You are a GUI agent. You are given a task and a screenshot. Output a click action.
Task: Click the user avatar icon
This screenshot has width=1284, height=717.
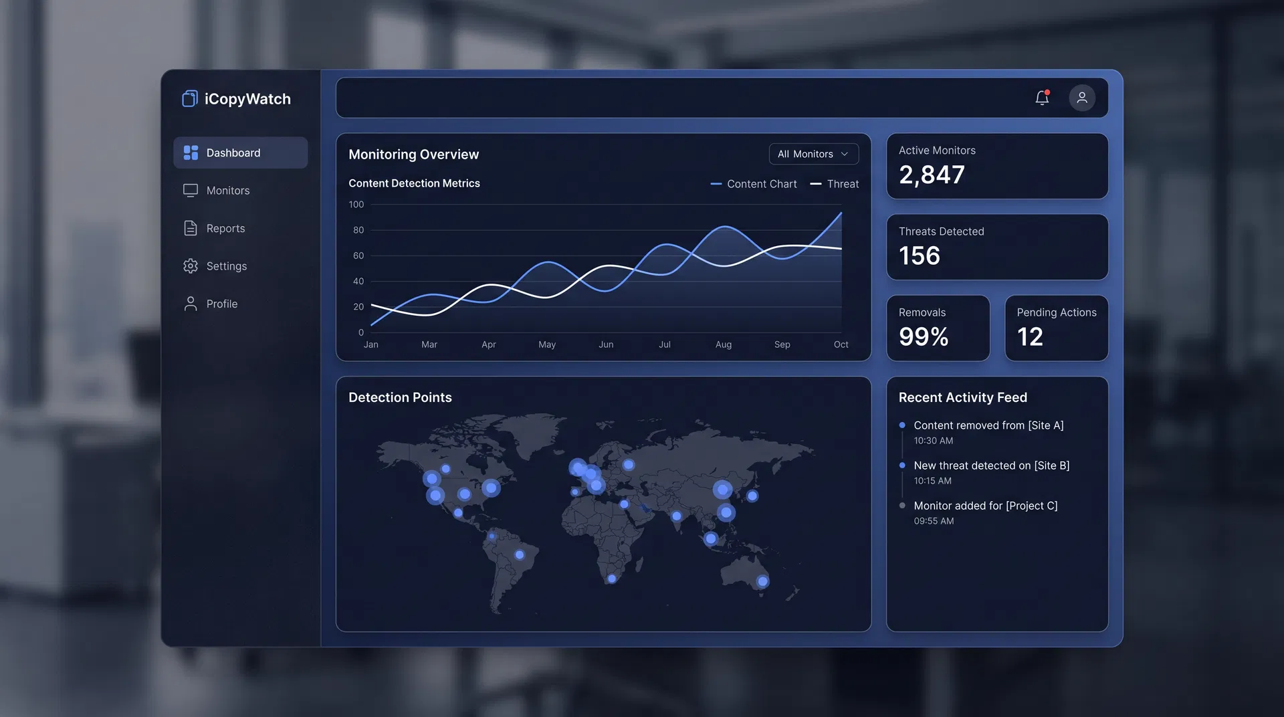coord(1082,98)
